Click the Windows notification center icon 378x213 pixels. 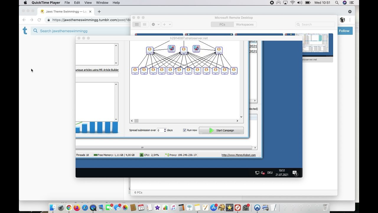295,173
